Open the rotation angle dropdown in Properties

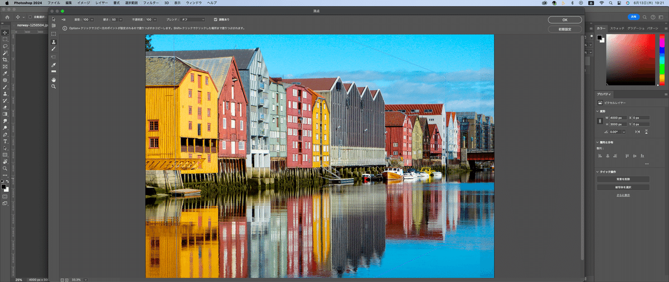click(x=624, y=132)
